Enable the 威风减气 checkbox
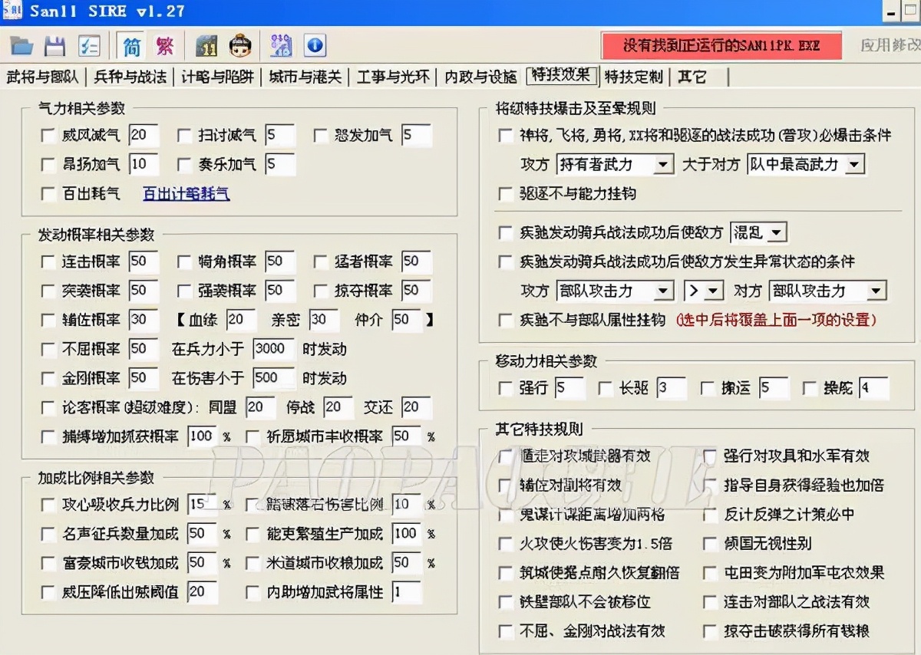The height and width of the screenshot is (655, 921). pos(48,134)
